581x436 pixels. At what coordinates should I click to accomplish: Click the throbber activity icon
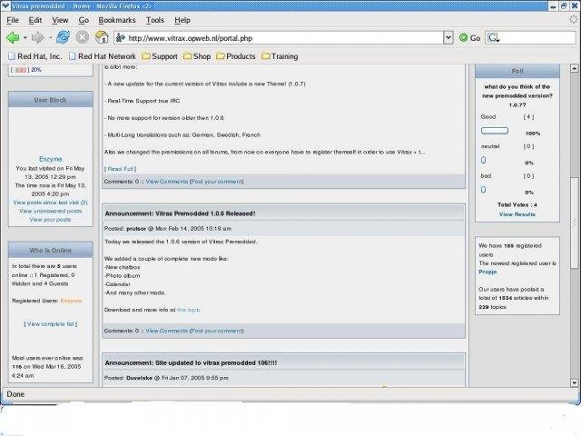pyautogui.click(x=574, y=20)
